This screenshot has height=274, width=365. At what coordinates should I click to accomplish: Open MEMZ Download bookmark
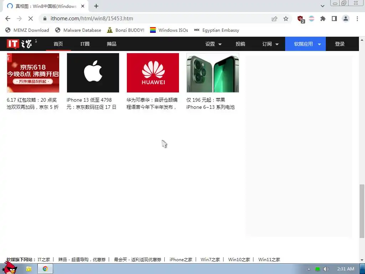point(27,30)
